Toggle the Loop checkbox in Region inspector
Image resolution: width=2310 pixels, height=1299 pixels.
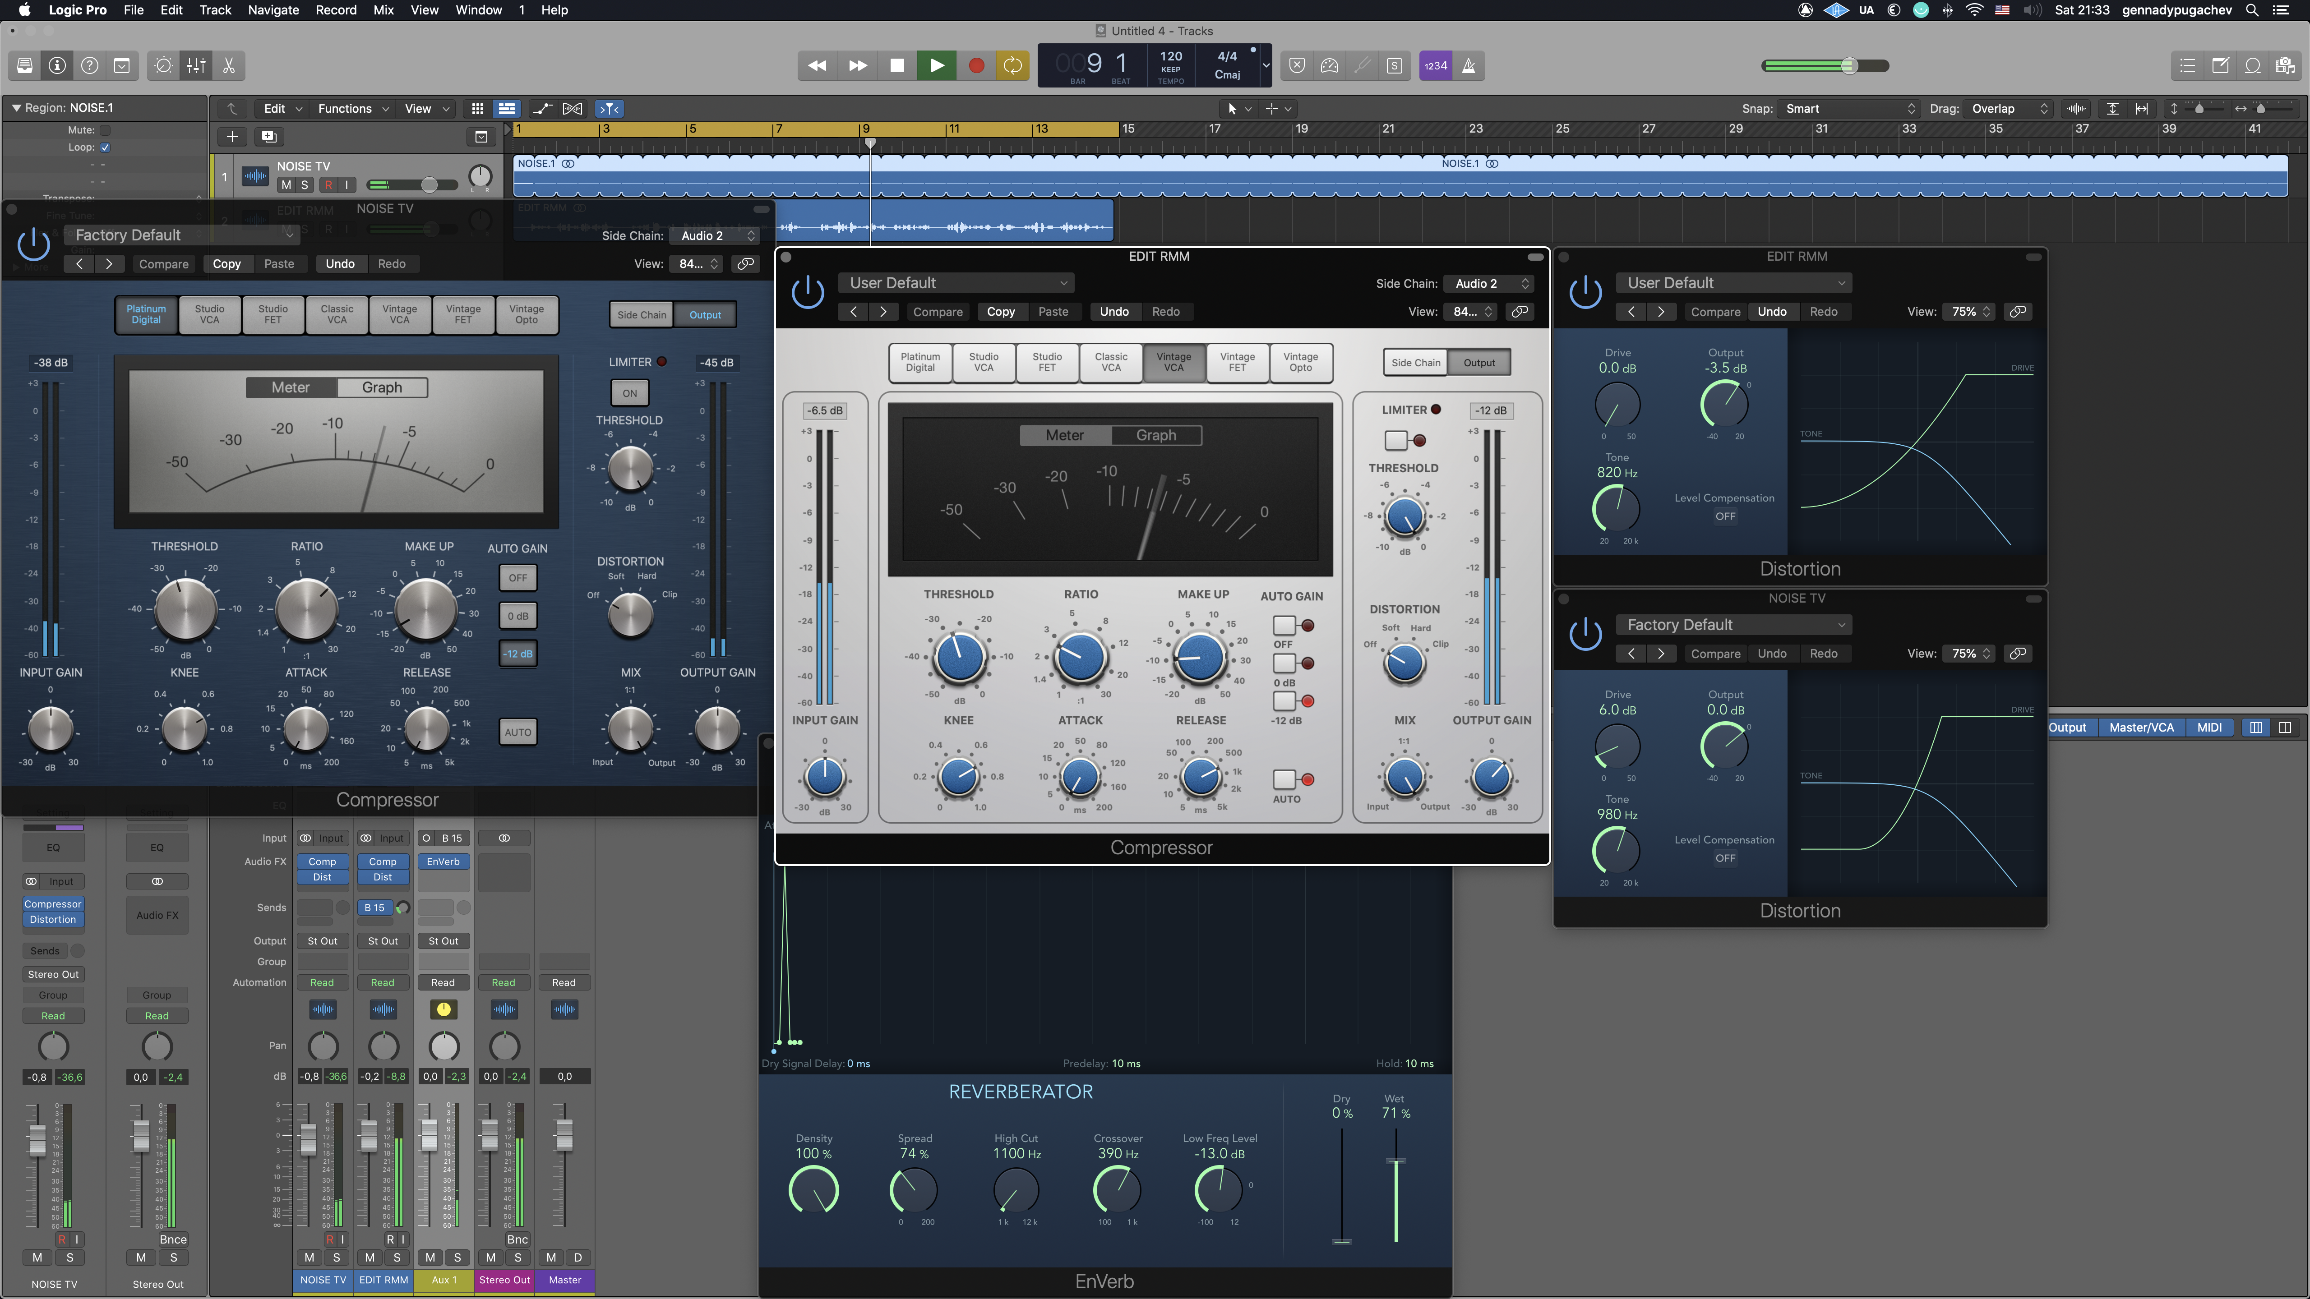click(x=105, y=147)
